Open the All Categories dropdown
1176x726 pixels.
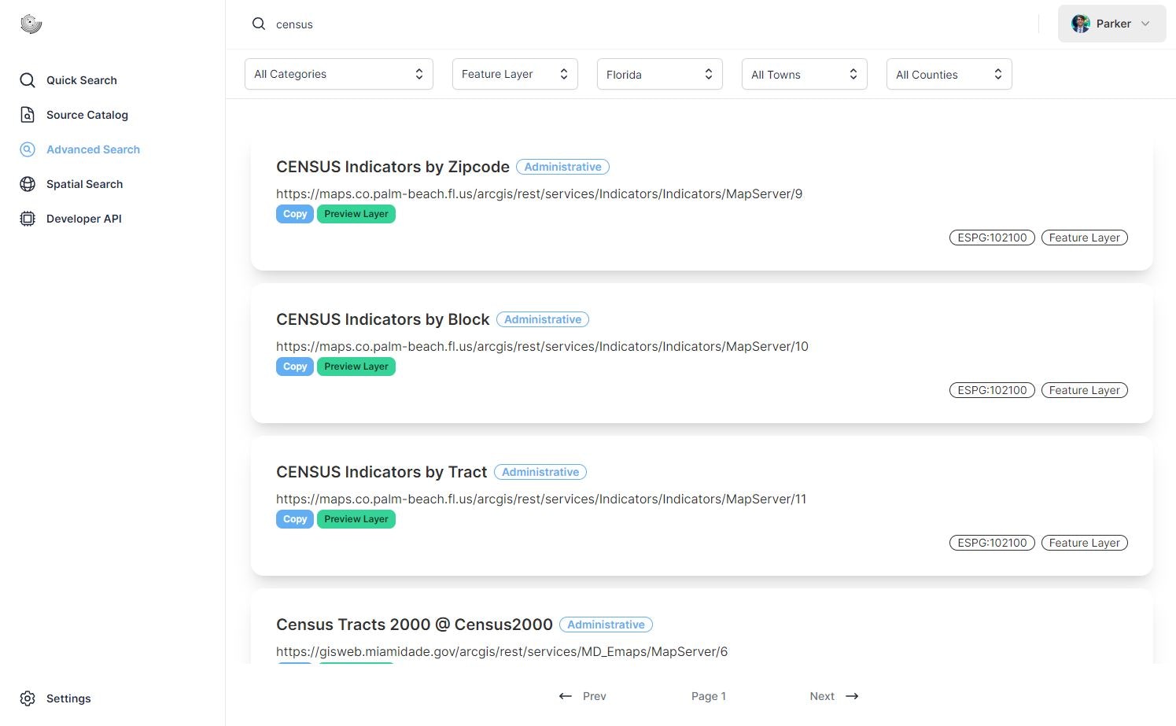[339, 74]
